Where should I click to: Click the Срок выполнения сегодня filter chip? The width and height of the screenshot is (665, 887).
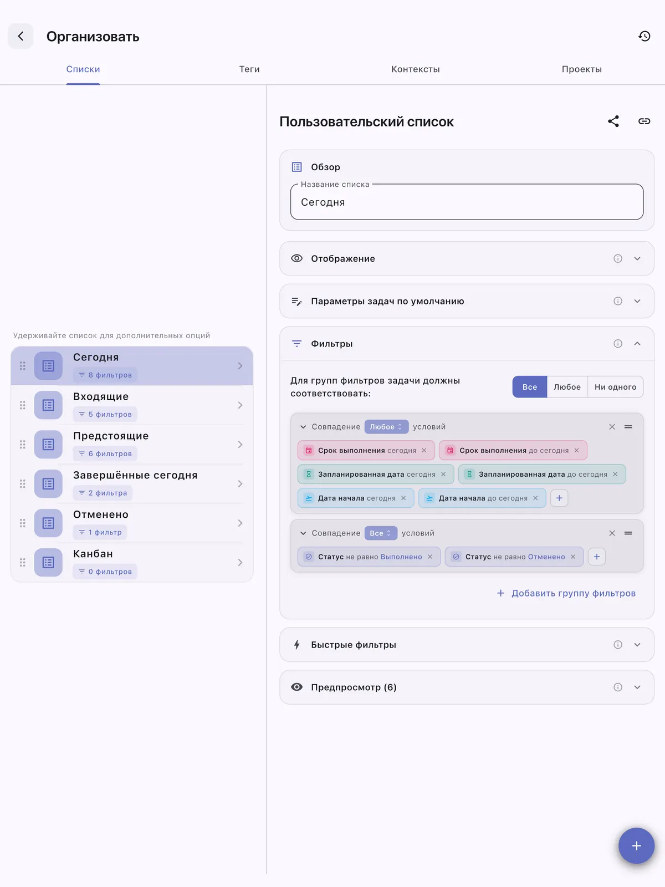click(366, 451)
